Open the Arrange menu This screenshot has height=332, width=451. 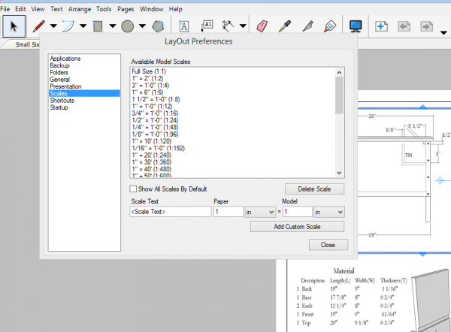point(80,9)
